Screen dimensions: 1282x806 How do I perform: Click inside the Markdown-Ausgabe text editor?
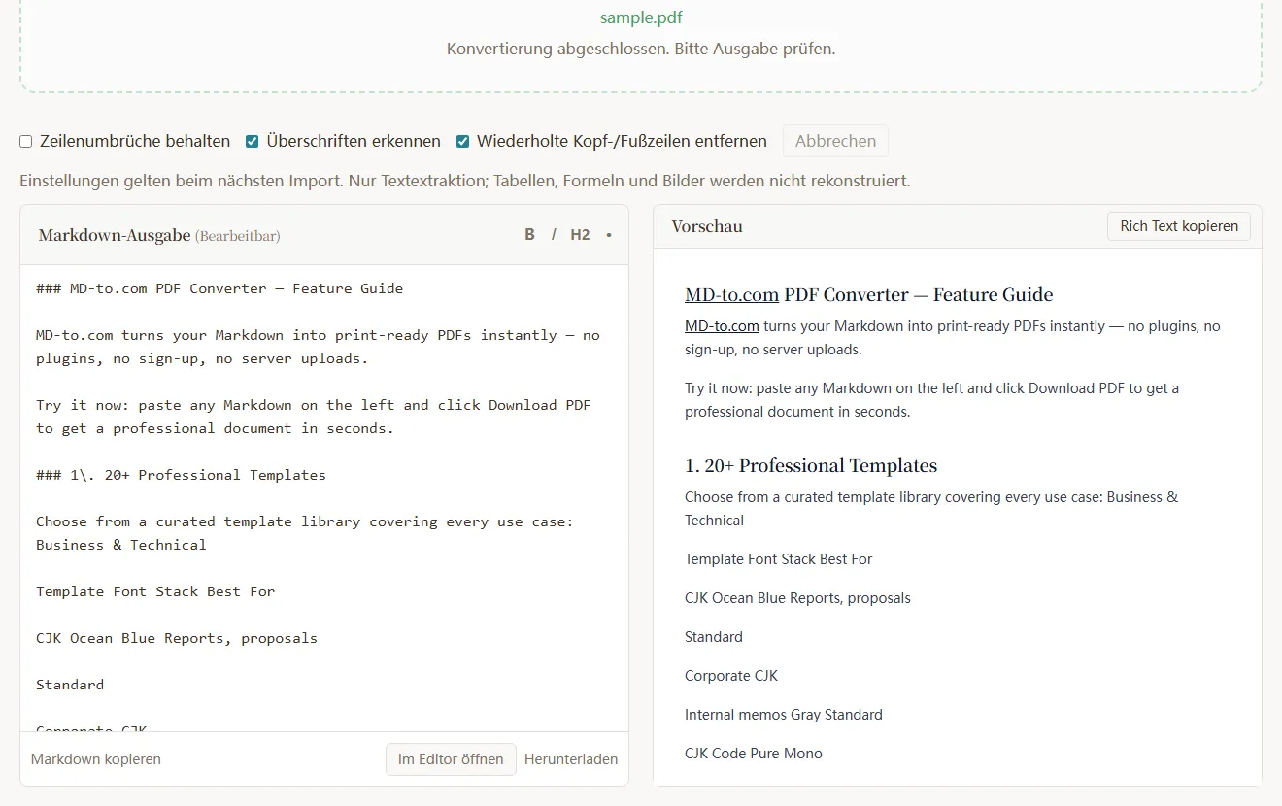point(324,498)
